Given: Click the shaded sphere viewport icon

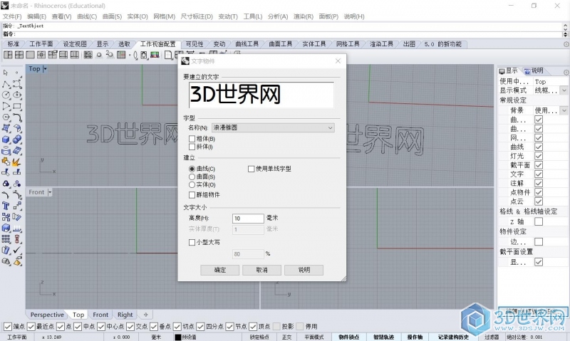Looking at the screenshot, I should coord(99,56).
